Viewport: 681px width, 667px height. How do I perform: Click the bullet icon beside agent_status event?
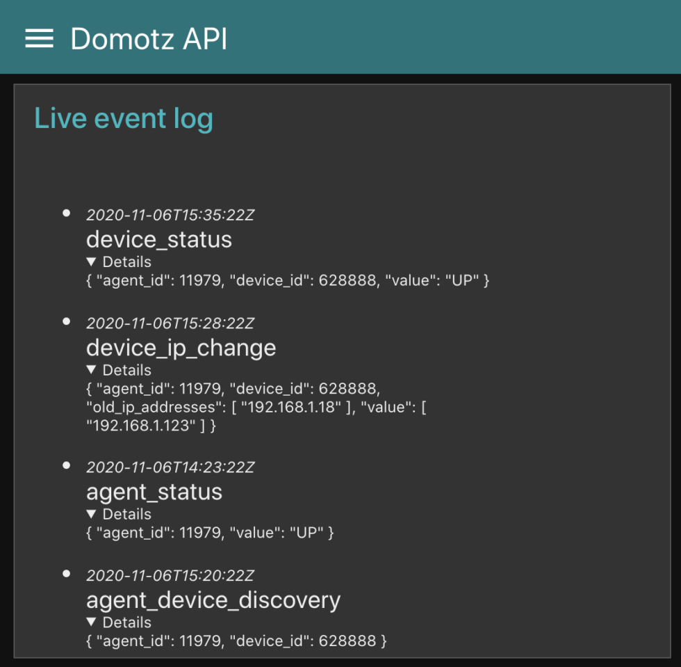point(66,465)
